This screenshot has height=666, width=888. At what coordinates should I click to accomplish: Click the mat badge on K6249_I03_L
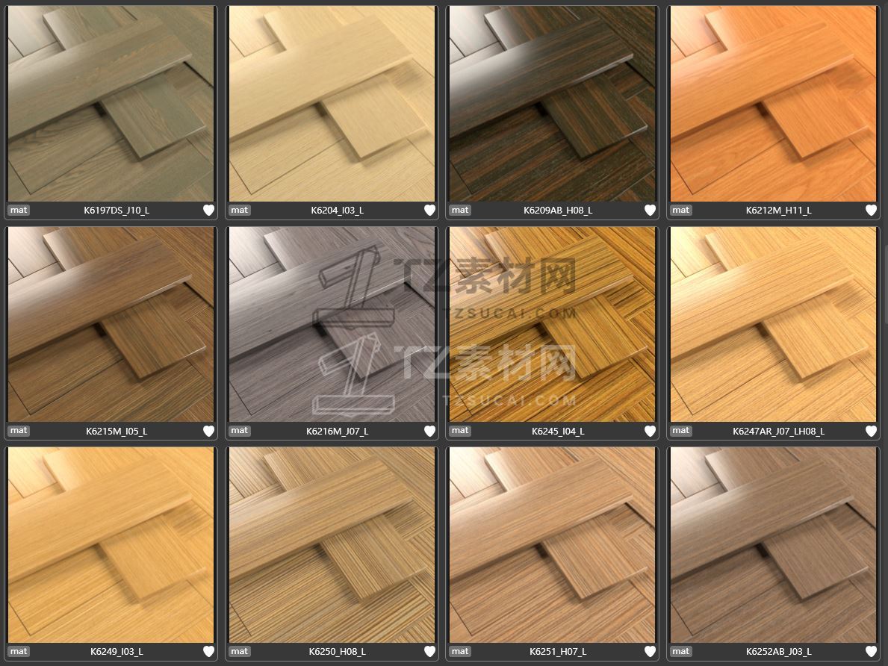pyautogui.click(x=19, y=651)
